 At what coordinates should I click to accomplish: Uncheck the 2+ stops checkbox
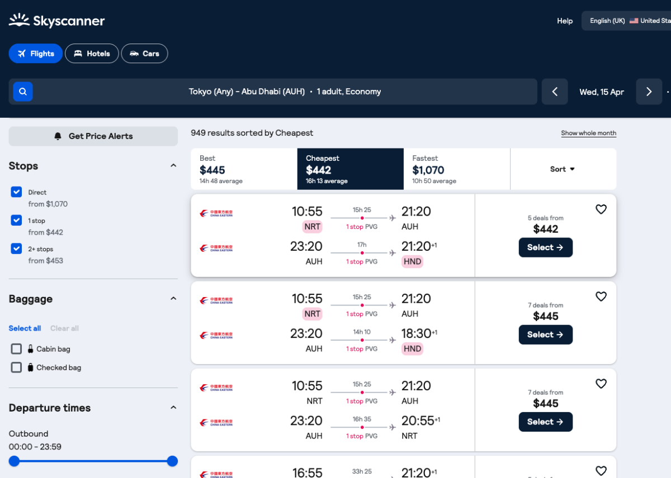point(16,249)
